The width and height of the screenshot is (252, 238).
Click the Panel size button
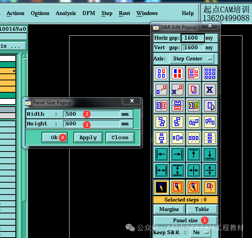pyautogui.click(x=186, y=220)
